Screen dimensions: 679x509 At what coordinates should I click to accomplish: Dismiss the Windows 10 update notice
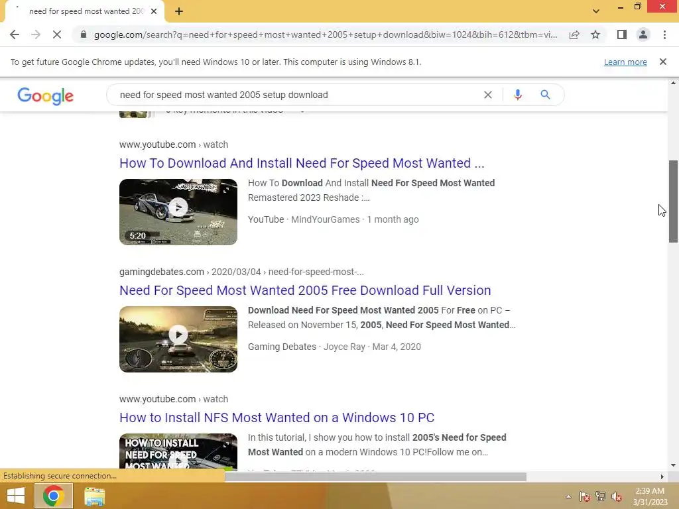pos(663,62)
